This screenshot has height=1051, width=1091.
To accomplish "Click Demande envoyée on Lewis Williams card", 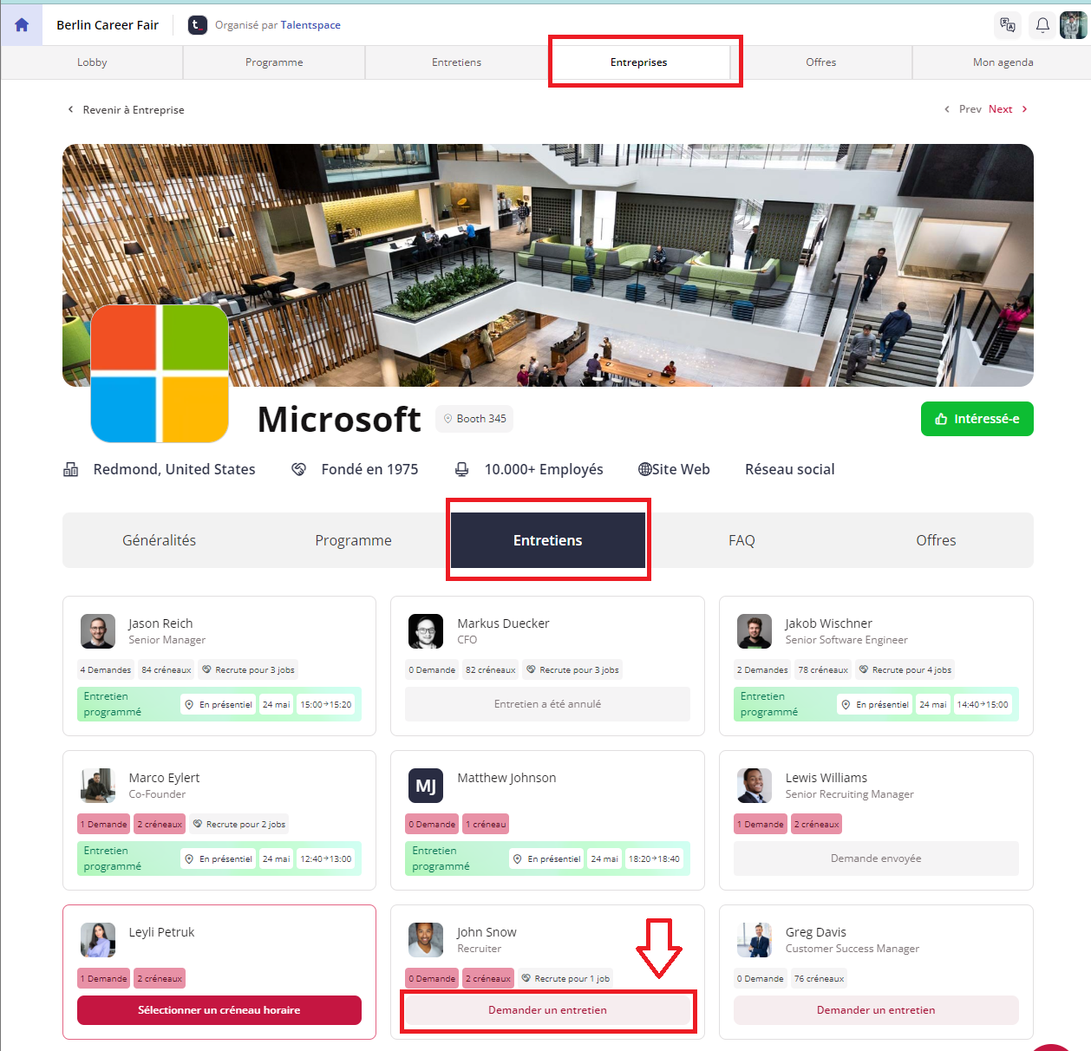I will click(x=876, y=858).
